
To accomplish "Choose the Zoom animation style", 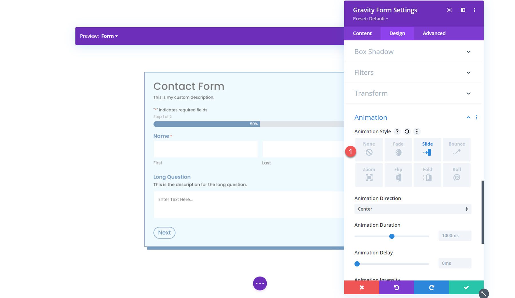I will tap(369, 175).
